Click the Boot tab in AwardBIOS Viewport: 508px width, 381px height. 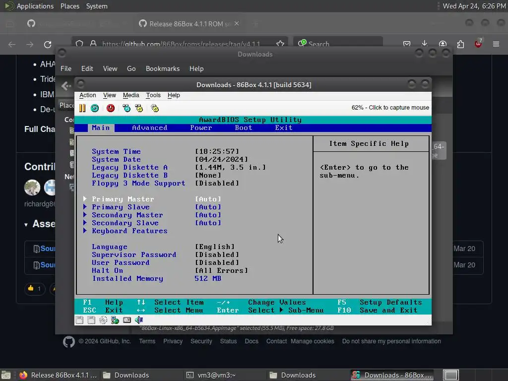click(x=244, y=127)
